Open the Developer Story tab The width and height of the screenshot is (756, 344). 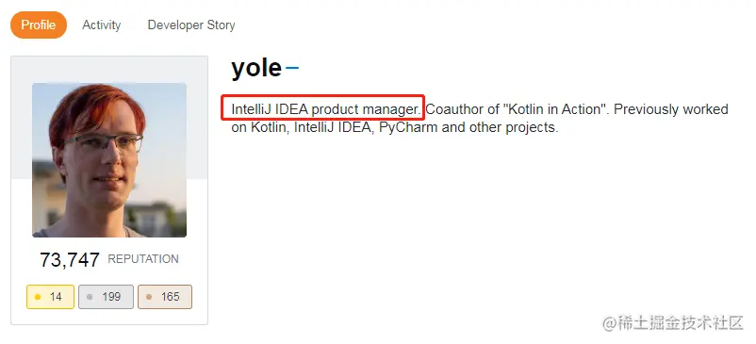(x=191, y=25)
